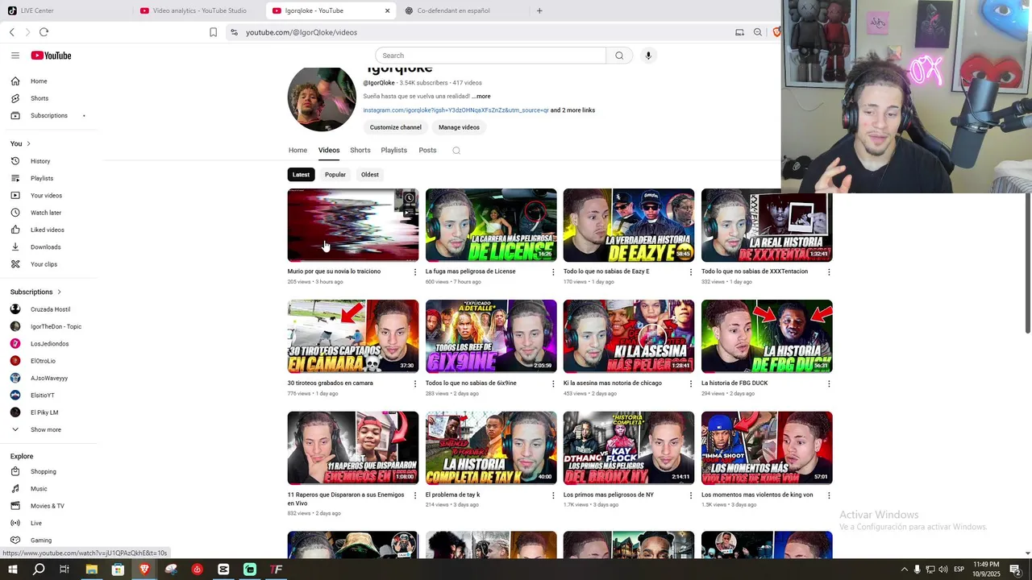This screenshot has width=1032, height=580.
Task: Open the YouTube hamburger guide menu
Action: 15,56
